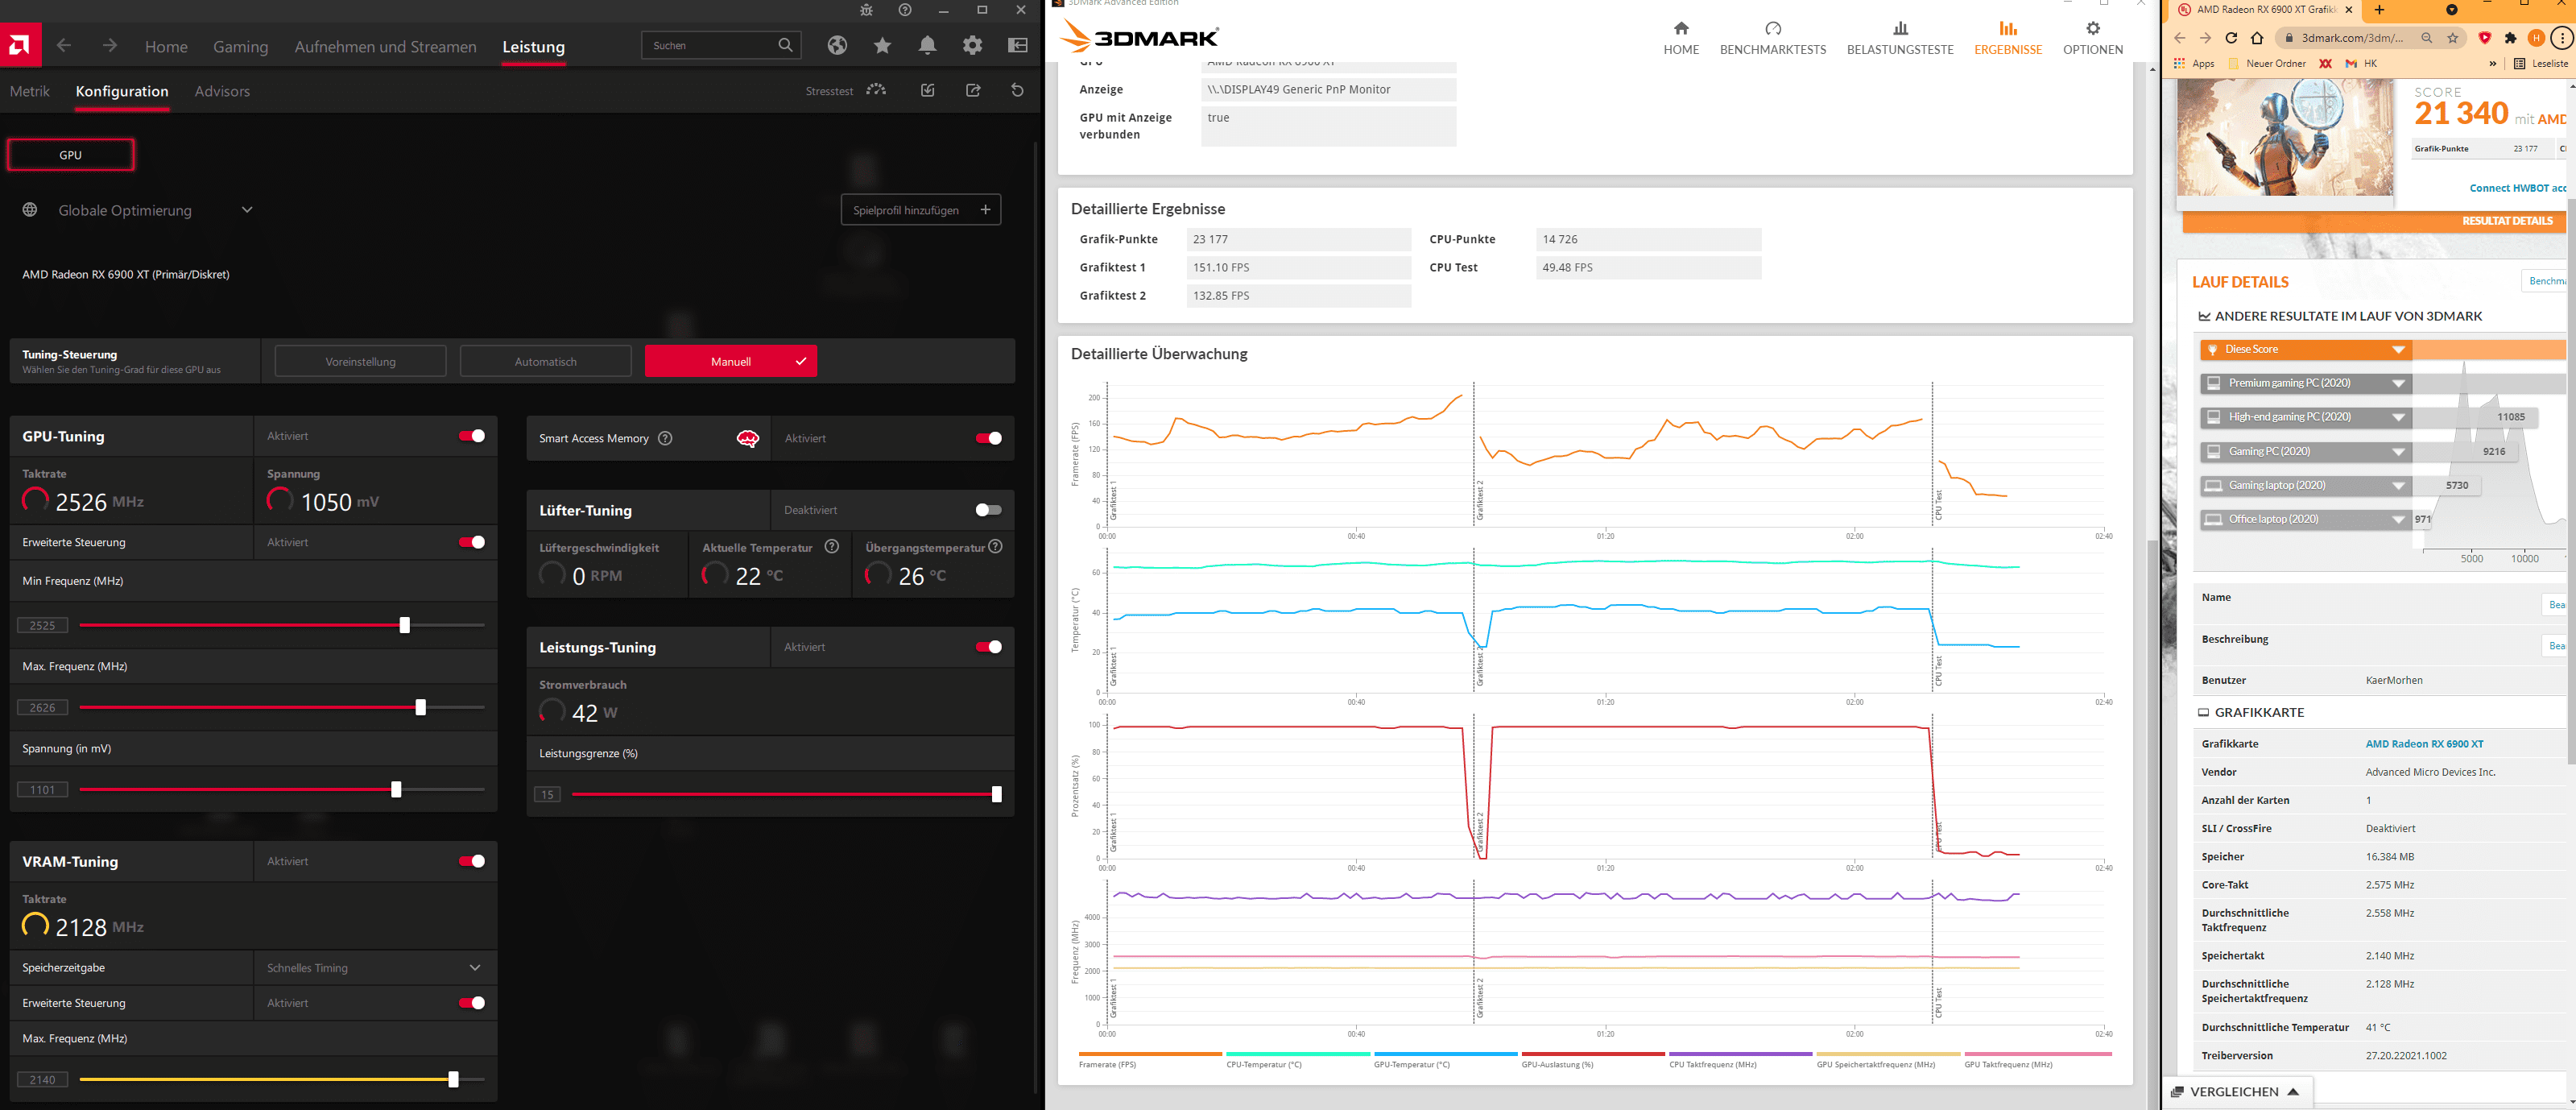
Task: Enable the Lüfter-Tuning switch
Action: coord(988,510)
